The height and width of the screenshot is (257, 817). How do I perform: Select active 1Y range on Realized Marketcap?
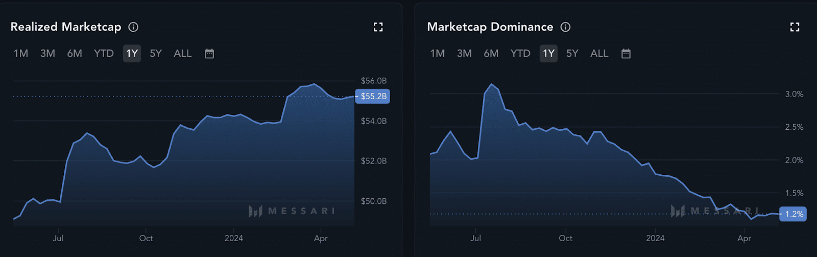point(132,54)
